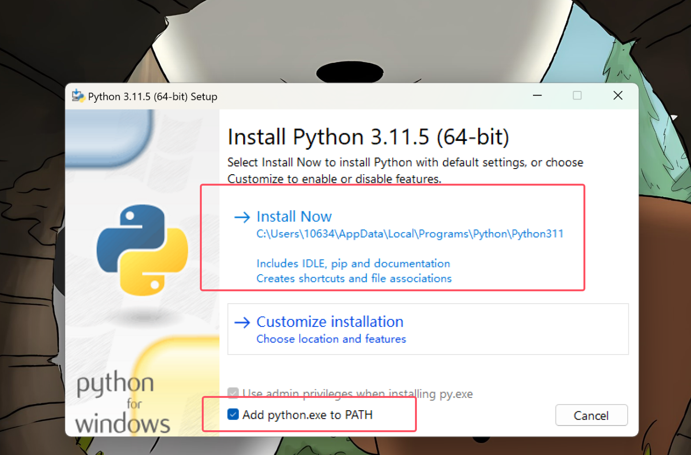
Task: Uncheck Add python.exe to PATH checkbox
Action: tap(233, 415)
